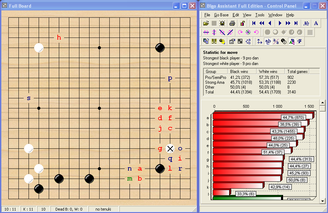Click the chart's vertical scrollbar thumb
Image resolution: width=328 pixels, height=213 pixels.
coord(322,108)
